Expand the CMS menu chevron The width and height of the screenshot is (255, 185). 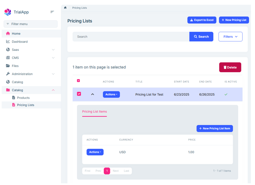point(53,58)
